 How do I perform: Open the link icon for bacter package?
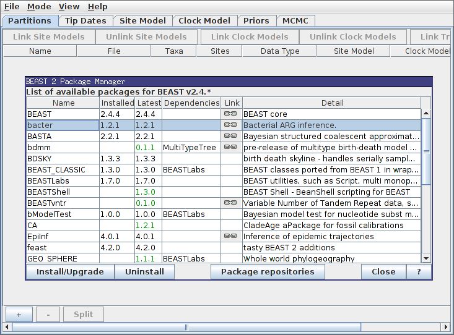coord(230,125)
